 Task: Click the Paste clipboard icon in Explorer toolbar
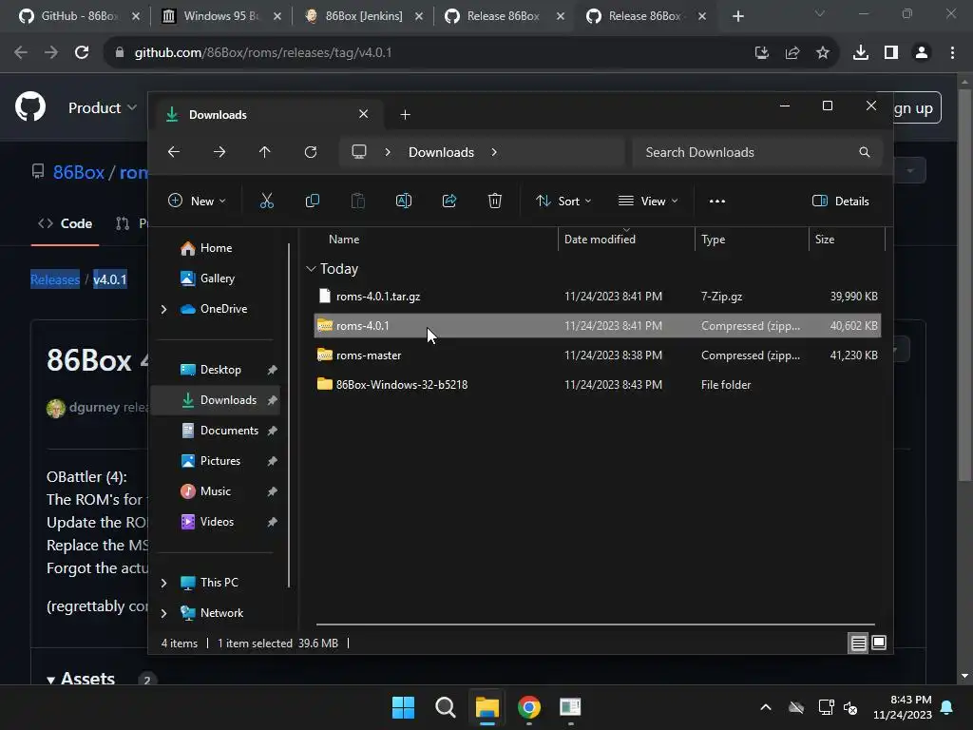tap(358, 202)
